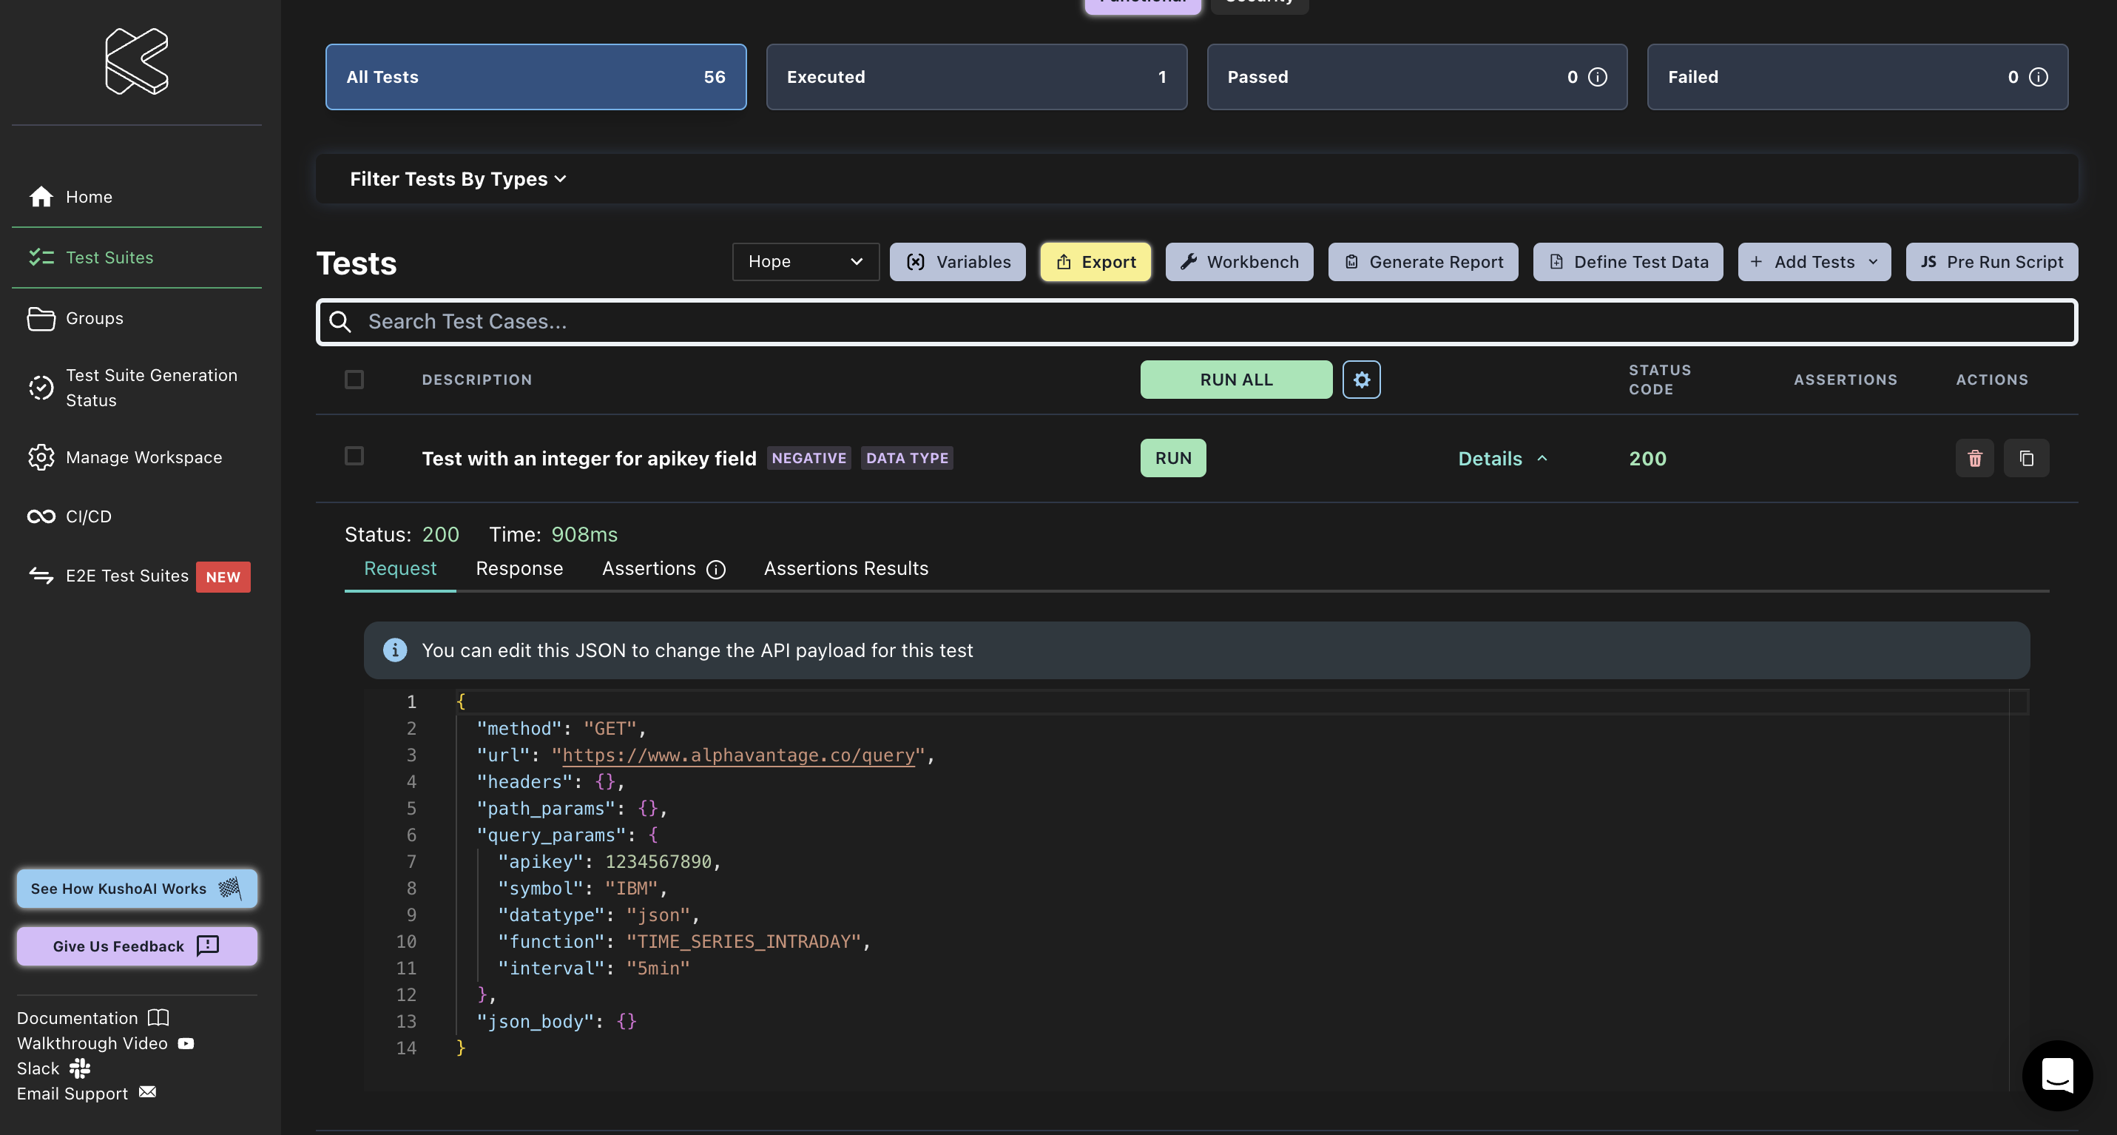Click the "TIME_SERIES_INTRADAY" value
2117x1135 pixels.
click(x=743, y=942)
